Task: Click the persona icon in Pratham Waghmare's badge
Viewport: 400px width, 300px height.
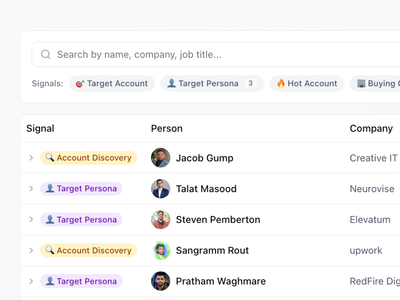Action: tap(50, 281)
